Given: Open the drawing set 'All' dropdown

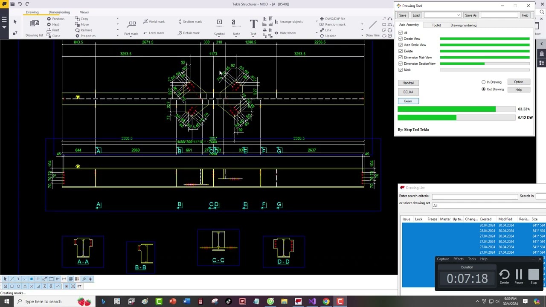Looking at the screenshot, I should click(x=489, y=206).
